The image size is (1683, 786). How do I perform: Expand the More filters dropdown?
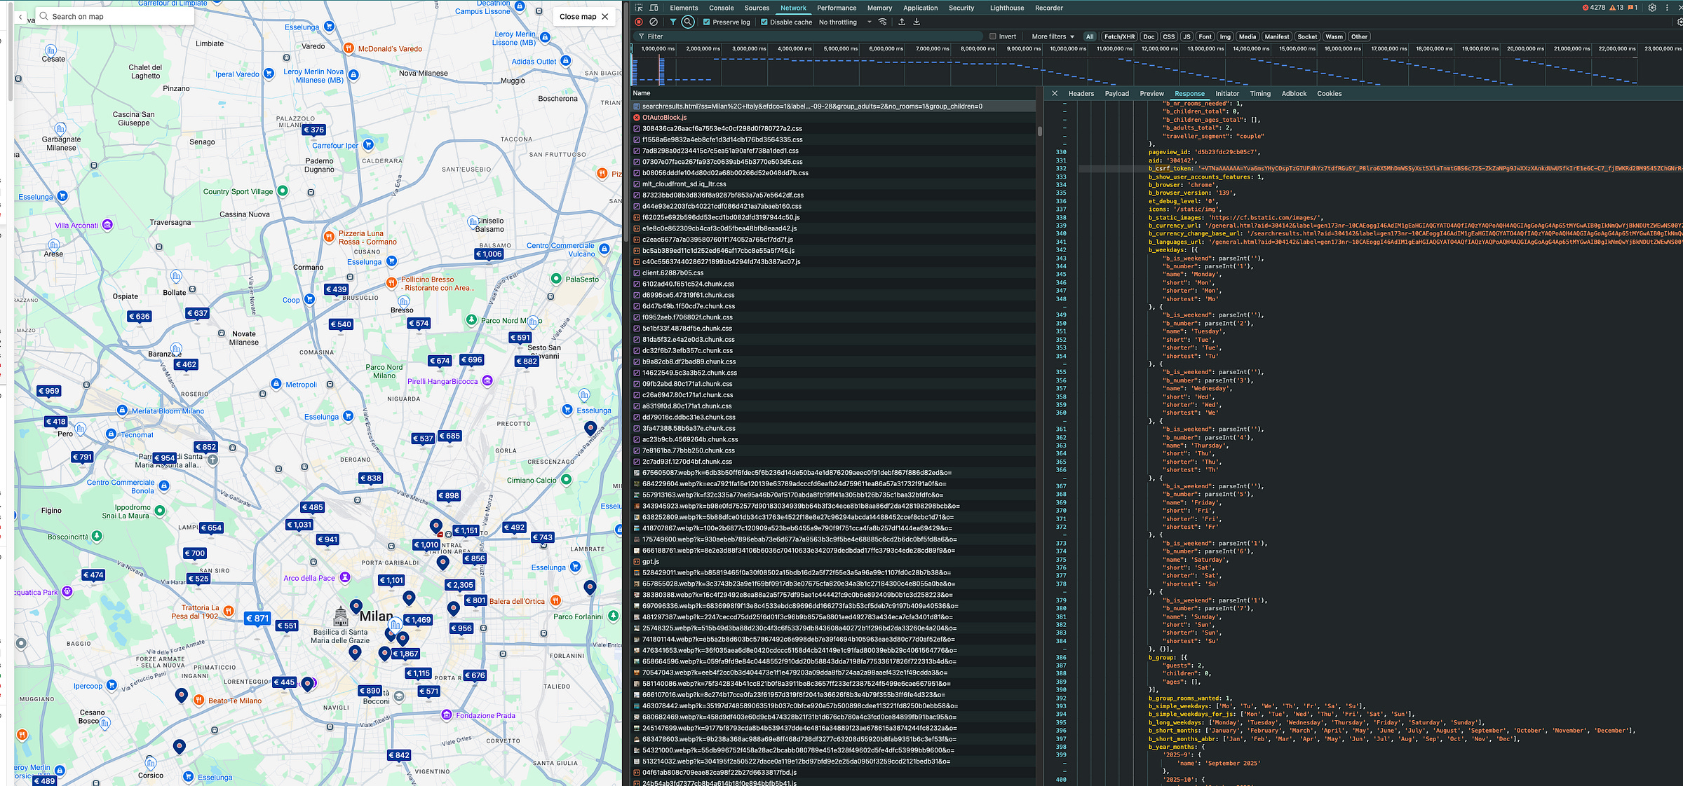point(1052,36)
